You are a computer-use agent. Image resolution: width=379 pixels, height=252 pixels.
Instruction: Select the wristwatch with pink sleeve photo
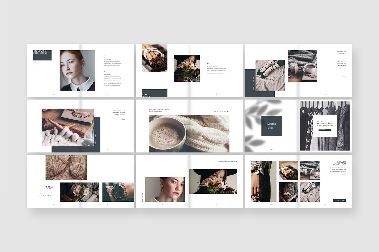tap(118, 192)
